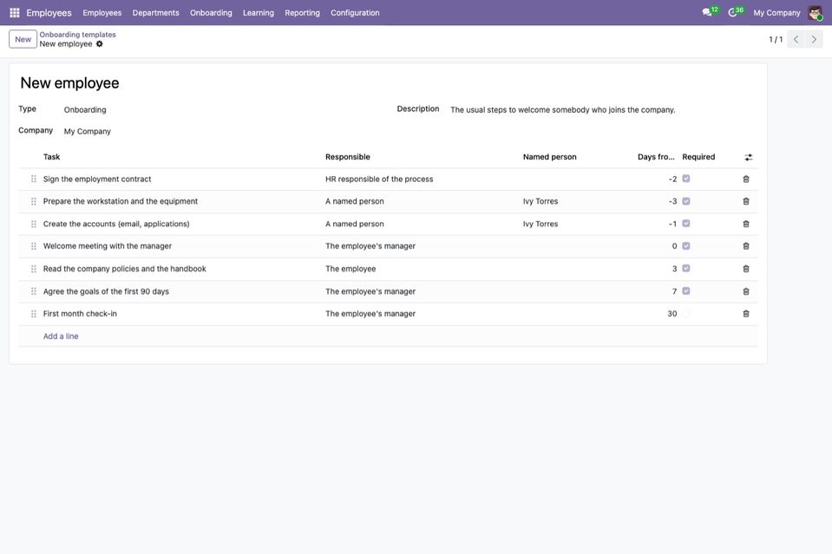Toggle Required for First month check-in
This screenshot has width=832, height=554.
686,313
